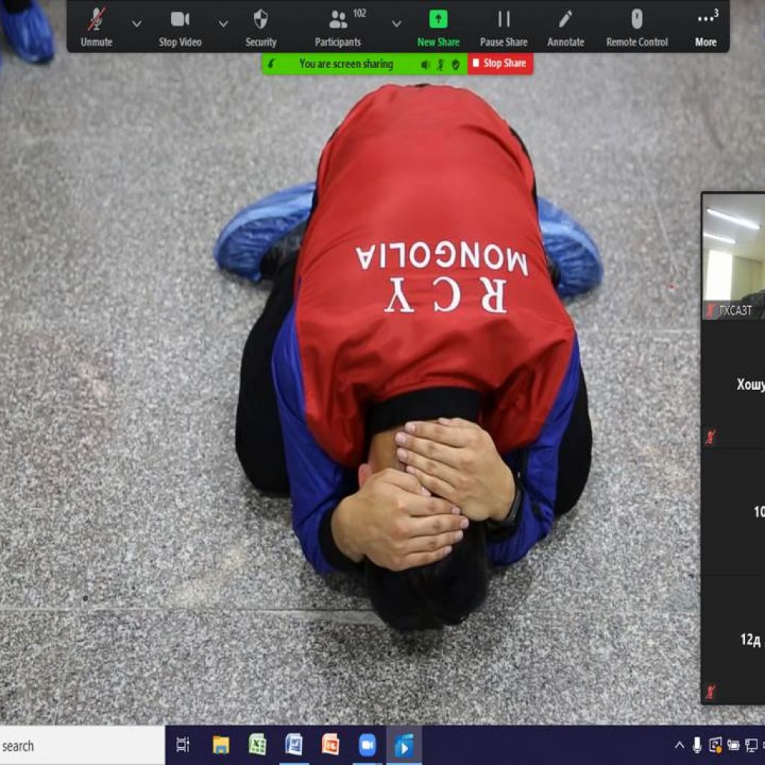Click the network monitor icon in system tray
This screenshot has width=765, height=765.
752,745
